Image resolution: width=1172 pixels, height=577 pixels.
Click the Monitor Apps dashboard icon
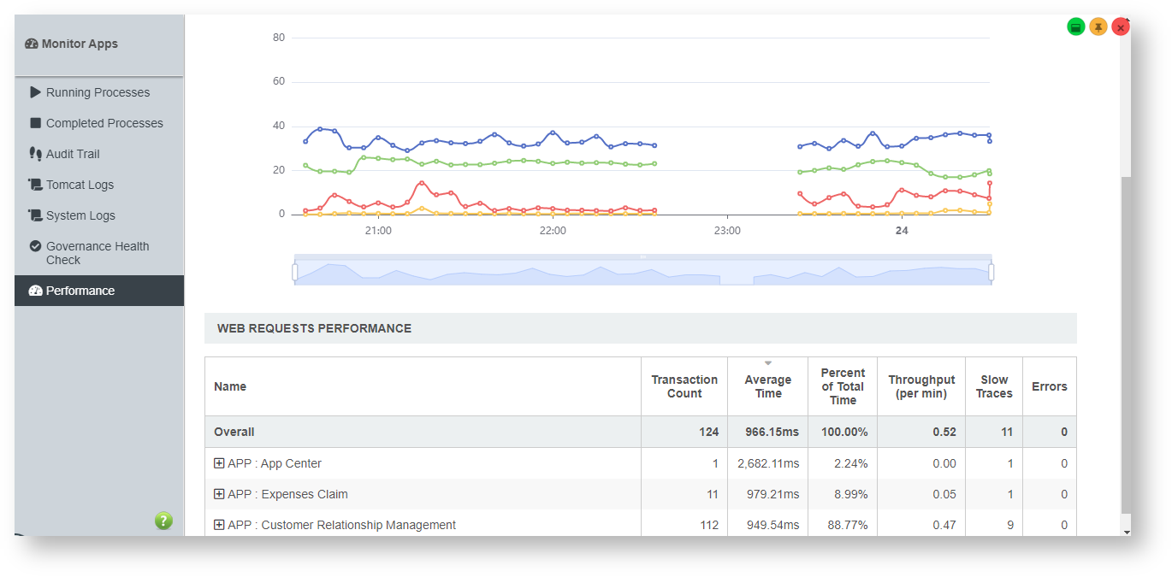(32, 44)
